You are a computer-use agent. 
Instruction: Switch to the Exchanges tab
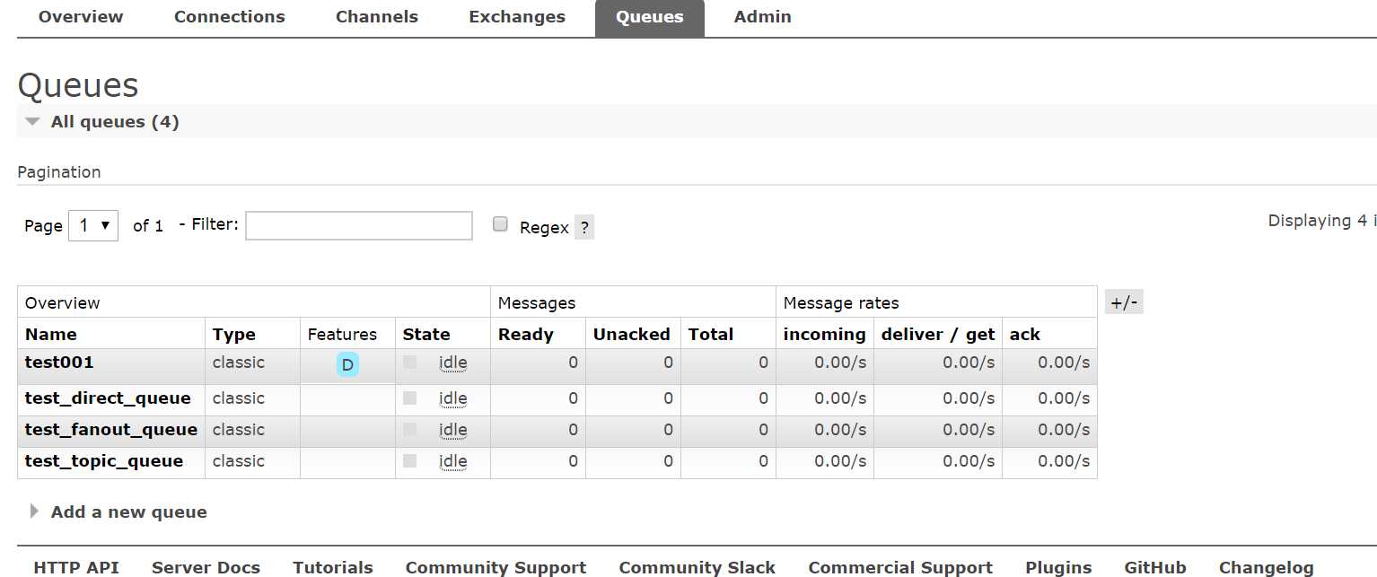pos(517,17)
